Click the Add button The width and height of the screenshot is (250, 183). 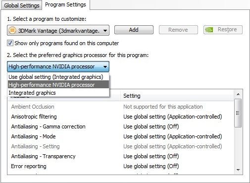(x=134, y=30)
